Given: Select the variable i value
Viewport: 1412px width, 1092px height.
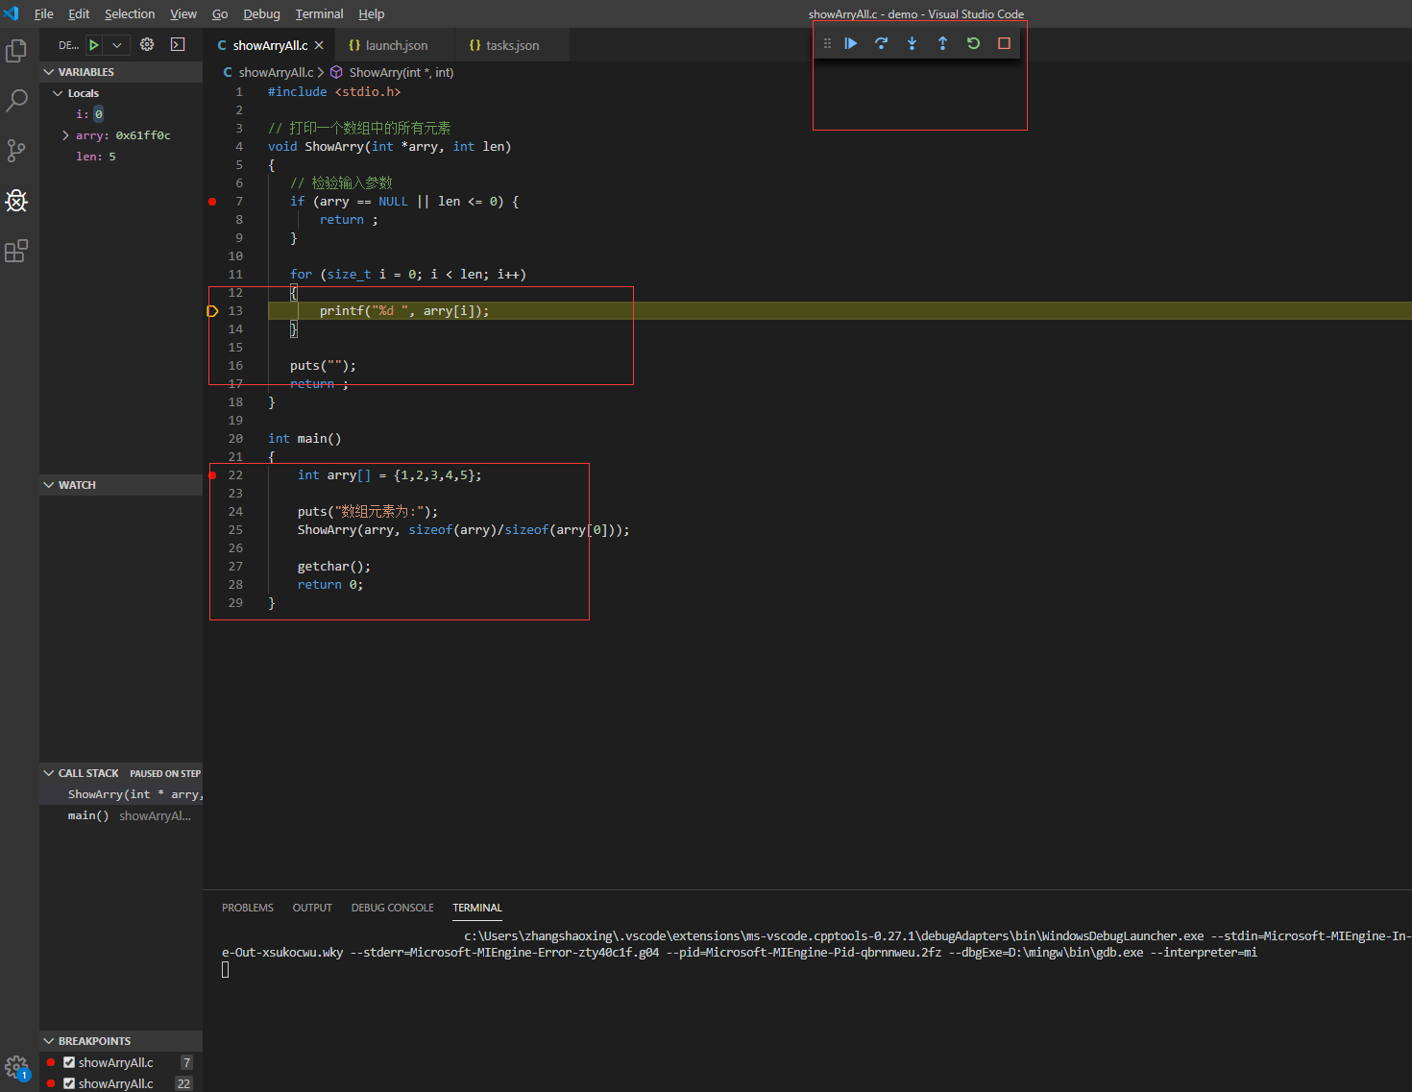Looking at the screenshot, I should coord(98,114).
